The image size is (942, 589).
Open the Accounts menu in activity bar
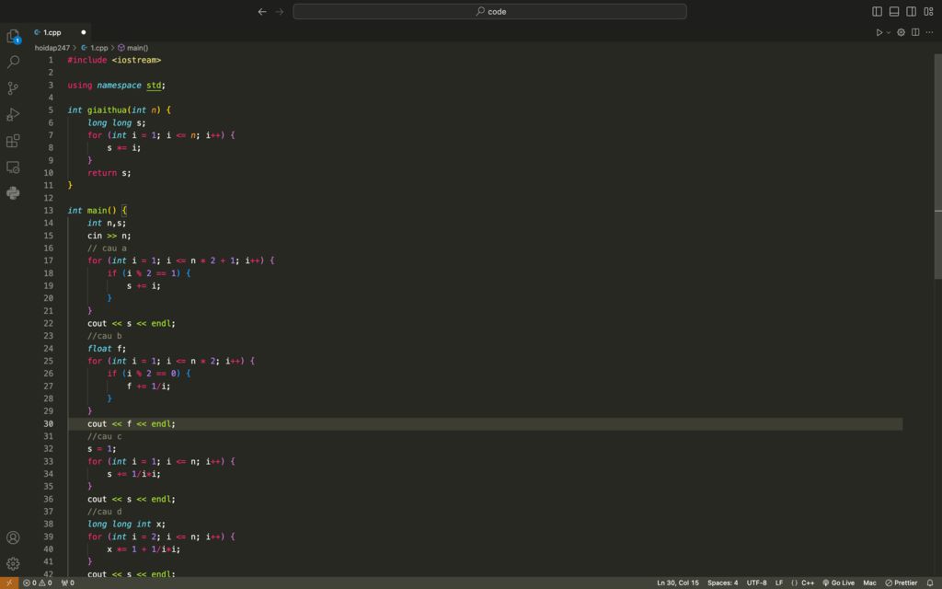coord(13,537)
